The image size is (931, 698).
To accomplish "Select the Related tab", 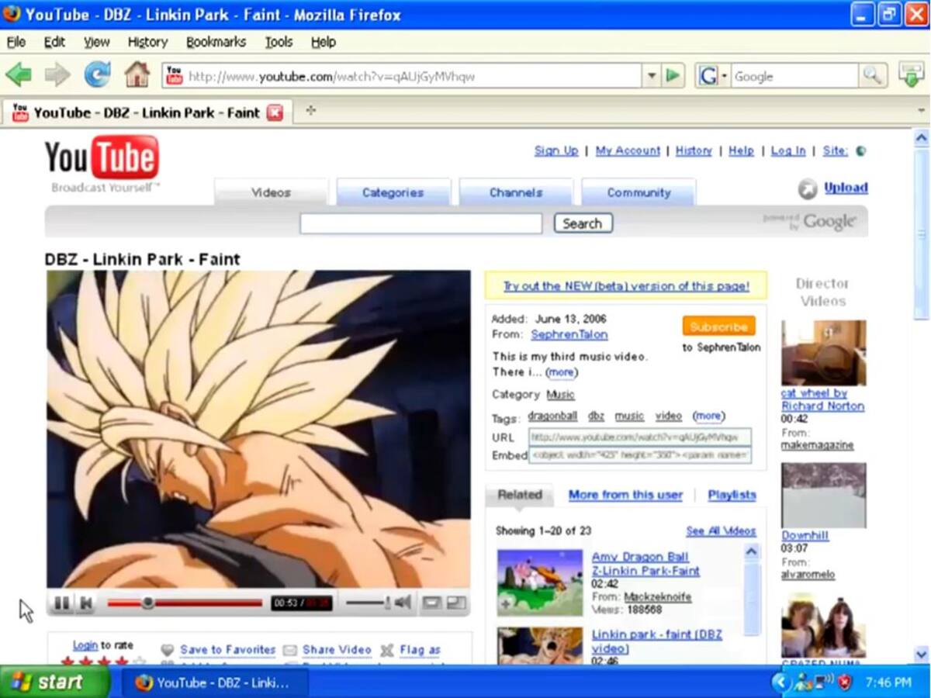I will point(520,495).
